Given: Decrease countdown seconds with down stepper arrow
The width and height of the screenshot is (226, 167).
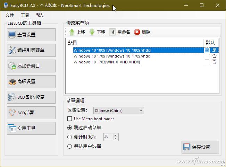Looking at the screenshot, I should [x=115, y=139].
